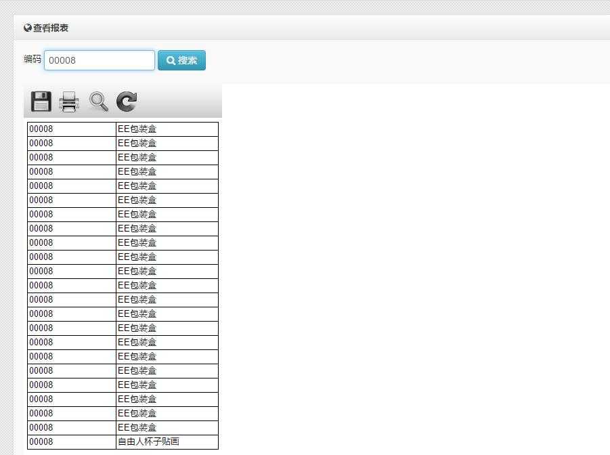This screenshot has width=610, height=455.
Task: Click the 查看报表 panel heading
Action: (51, 28)
